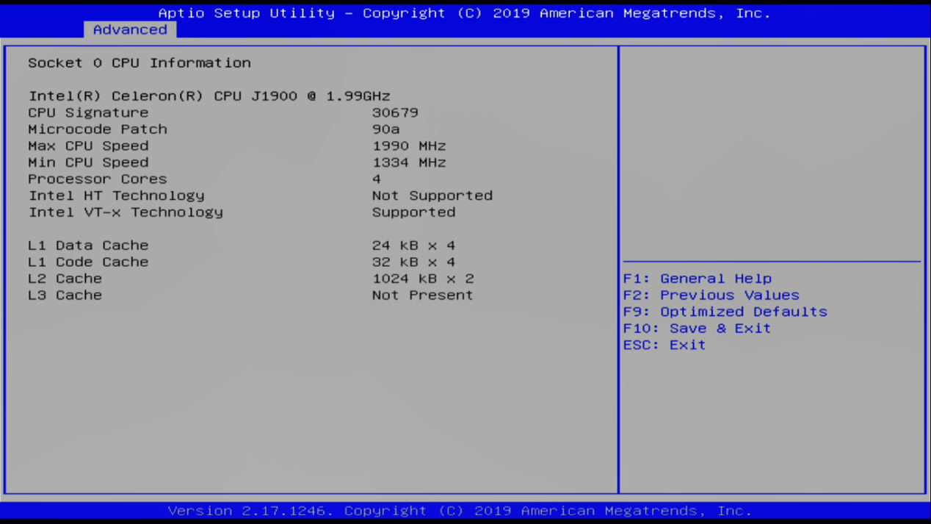Click the L1 Data Cache entry
The image size is (931, 524).
tap(88, 245)
